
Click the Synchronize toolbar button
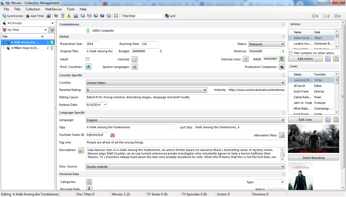[13, 16]
